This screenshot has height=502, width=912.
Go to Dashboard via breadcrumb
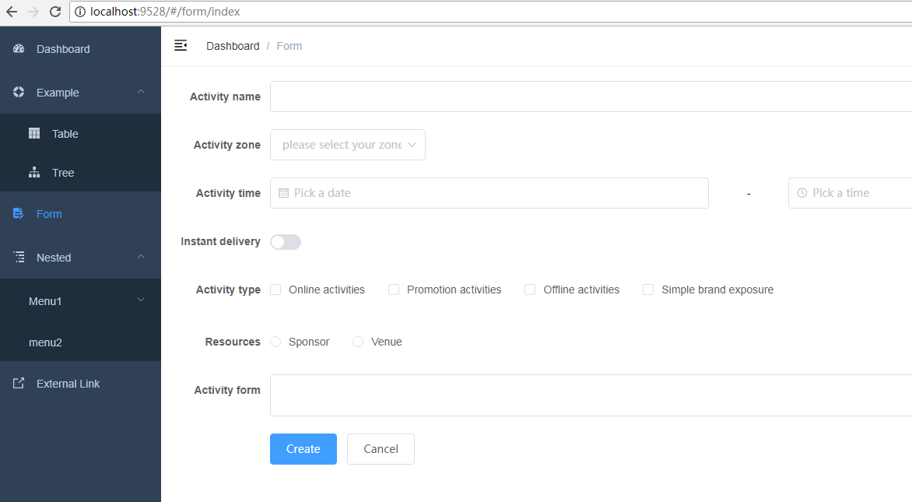[x=233, y=46]
